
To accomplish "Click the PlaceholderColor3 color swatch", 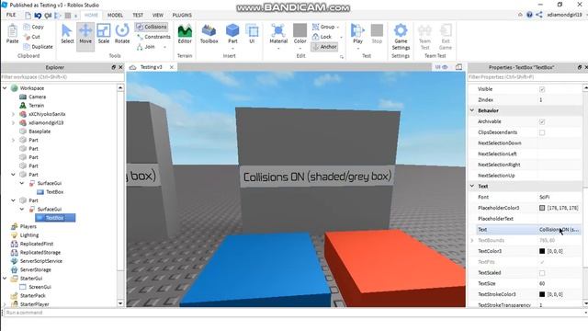I will pyautogui.click(x=542, y=208).
